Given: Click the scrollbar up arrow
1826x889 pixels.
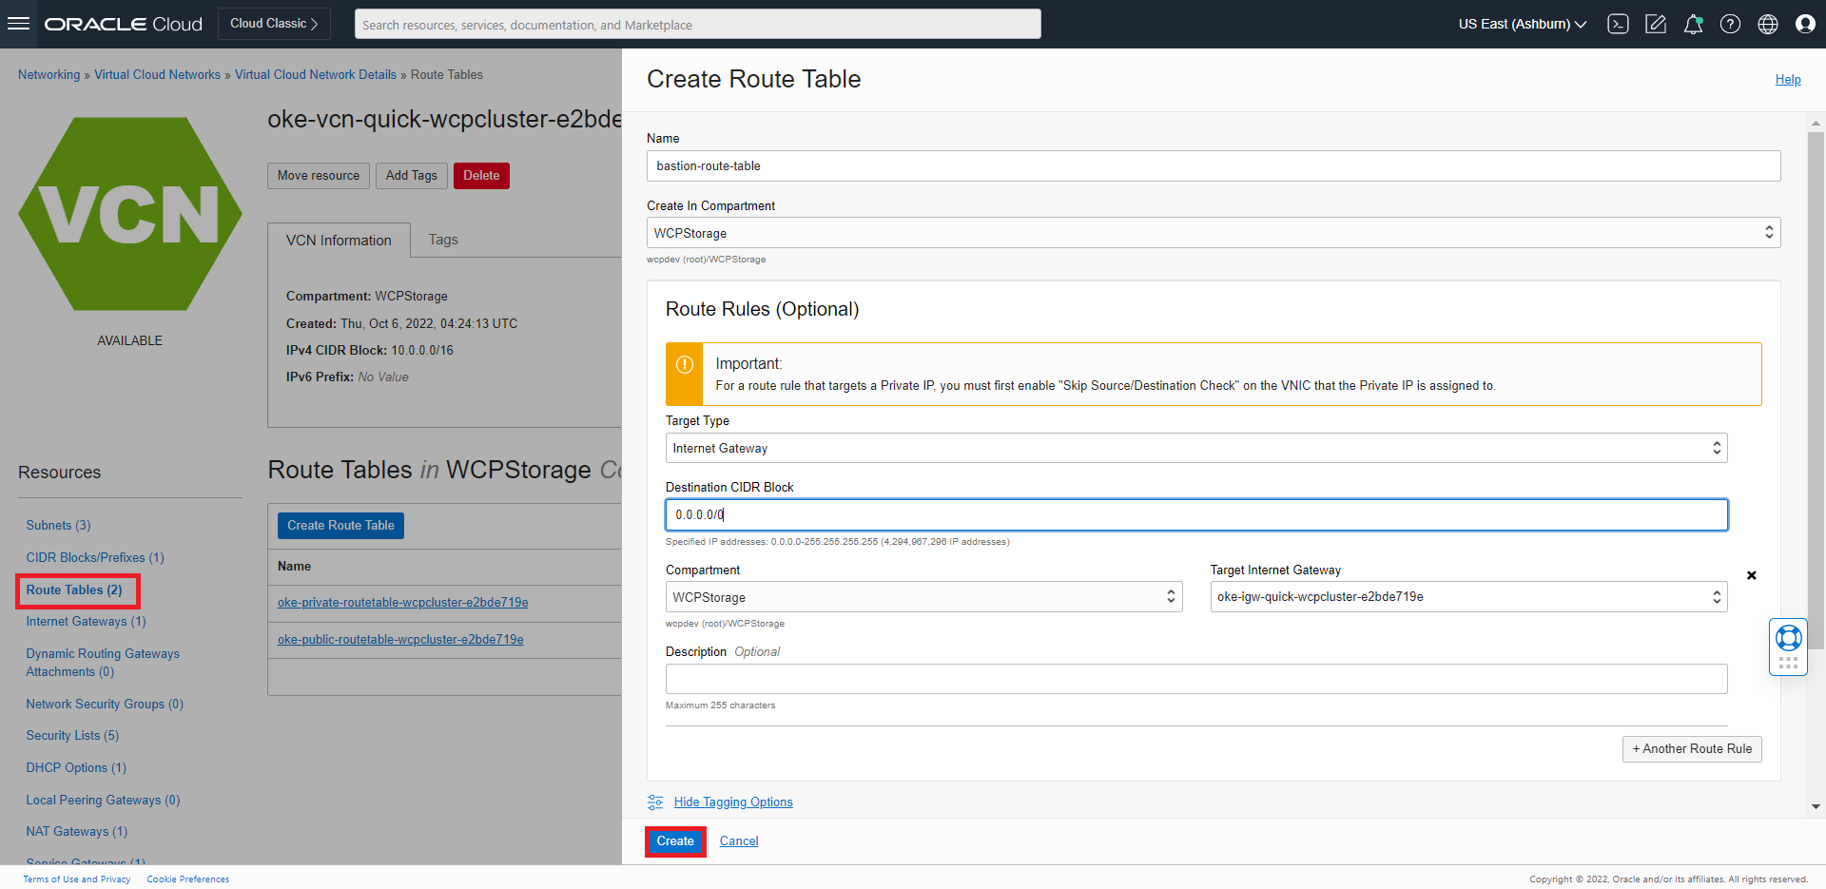Looking at the screenshot, I should click(1816, 124).
